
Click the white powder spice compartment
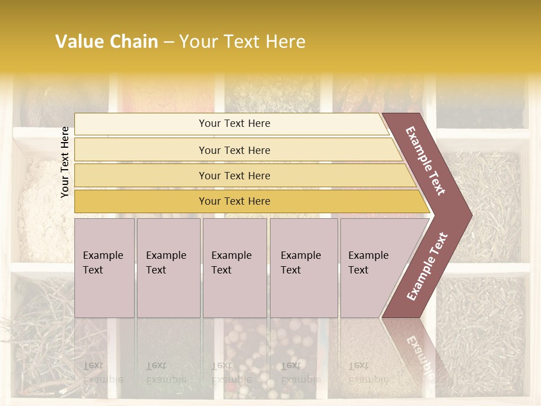coord(44,210)
